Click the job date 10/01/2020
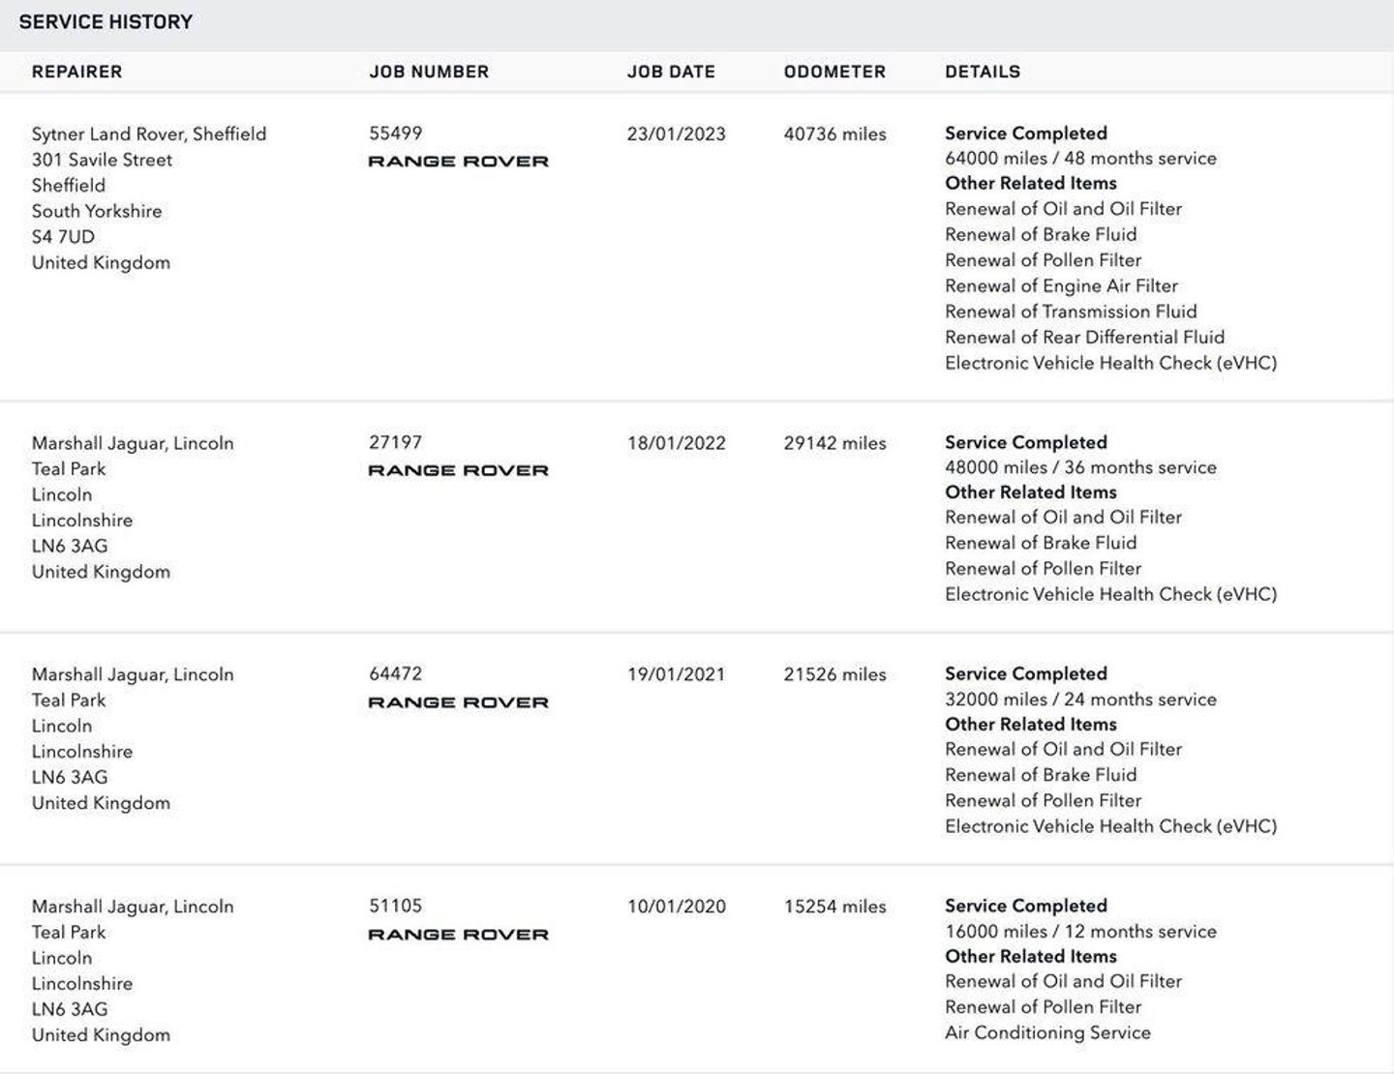 pos(676,907)
